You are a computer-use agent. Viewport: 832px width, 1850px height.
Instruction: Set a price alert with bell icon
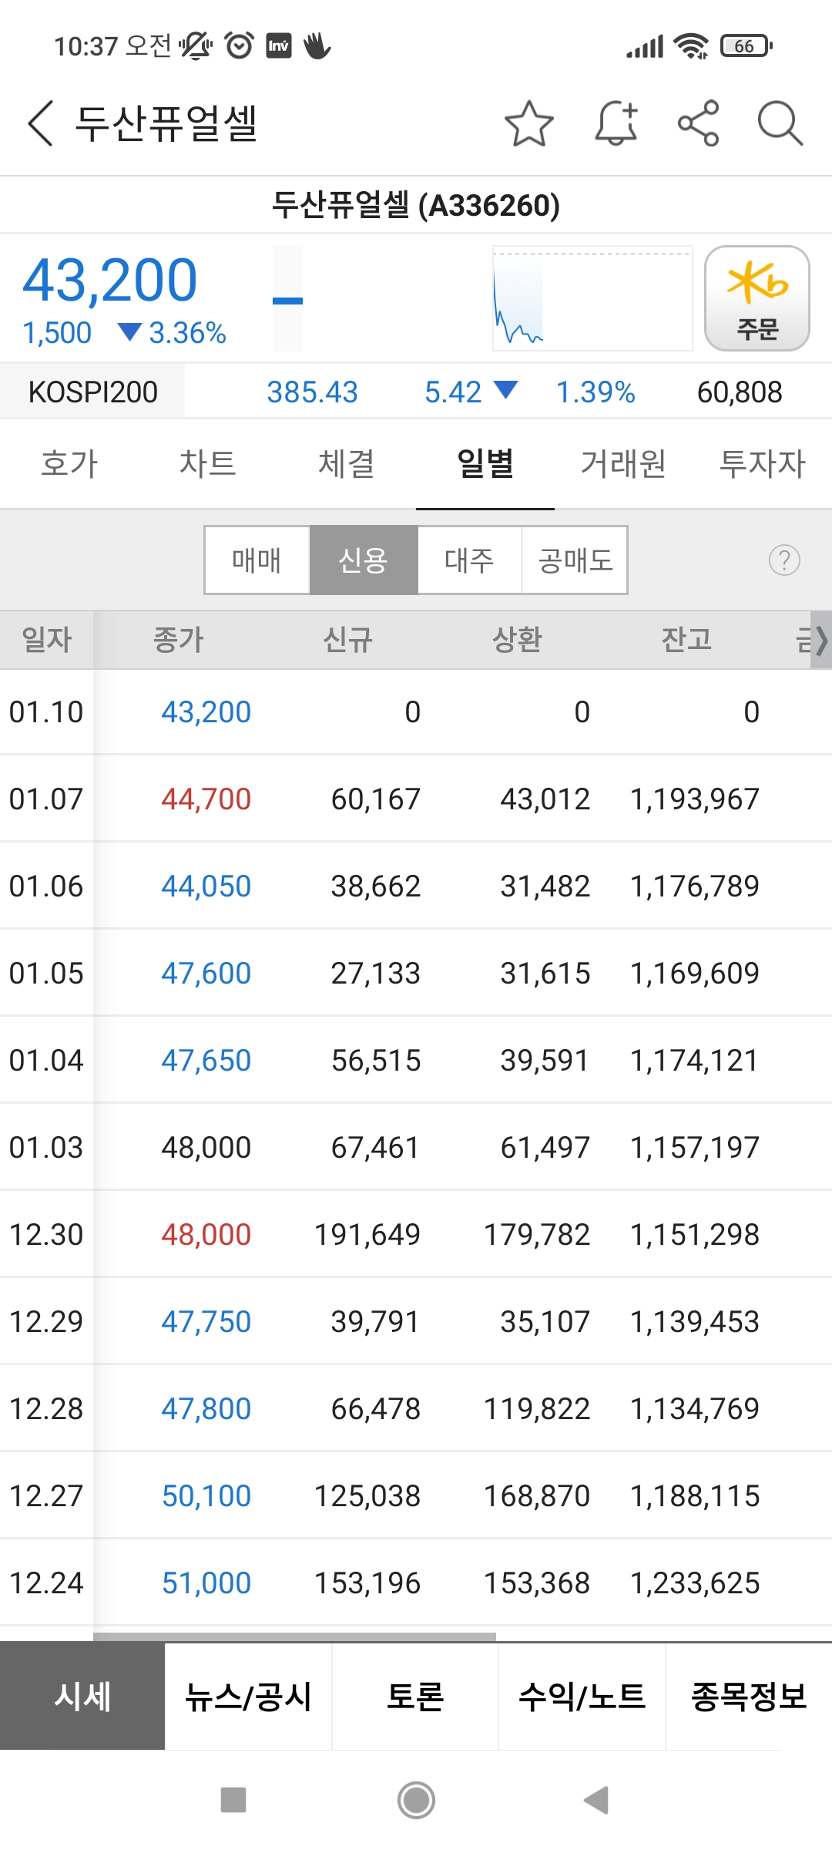[x=616, y=123]
